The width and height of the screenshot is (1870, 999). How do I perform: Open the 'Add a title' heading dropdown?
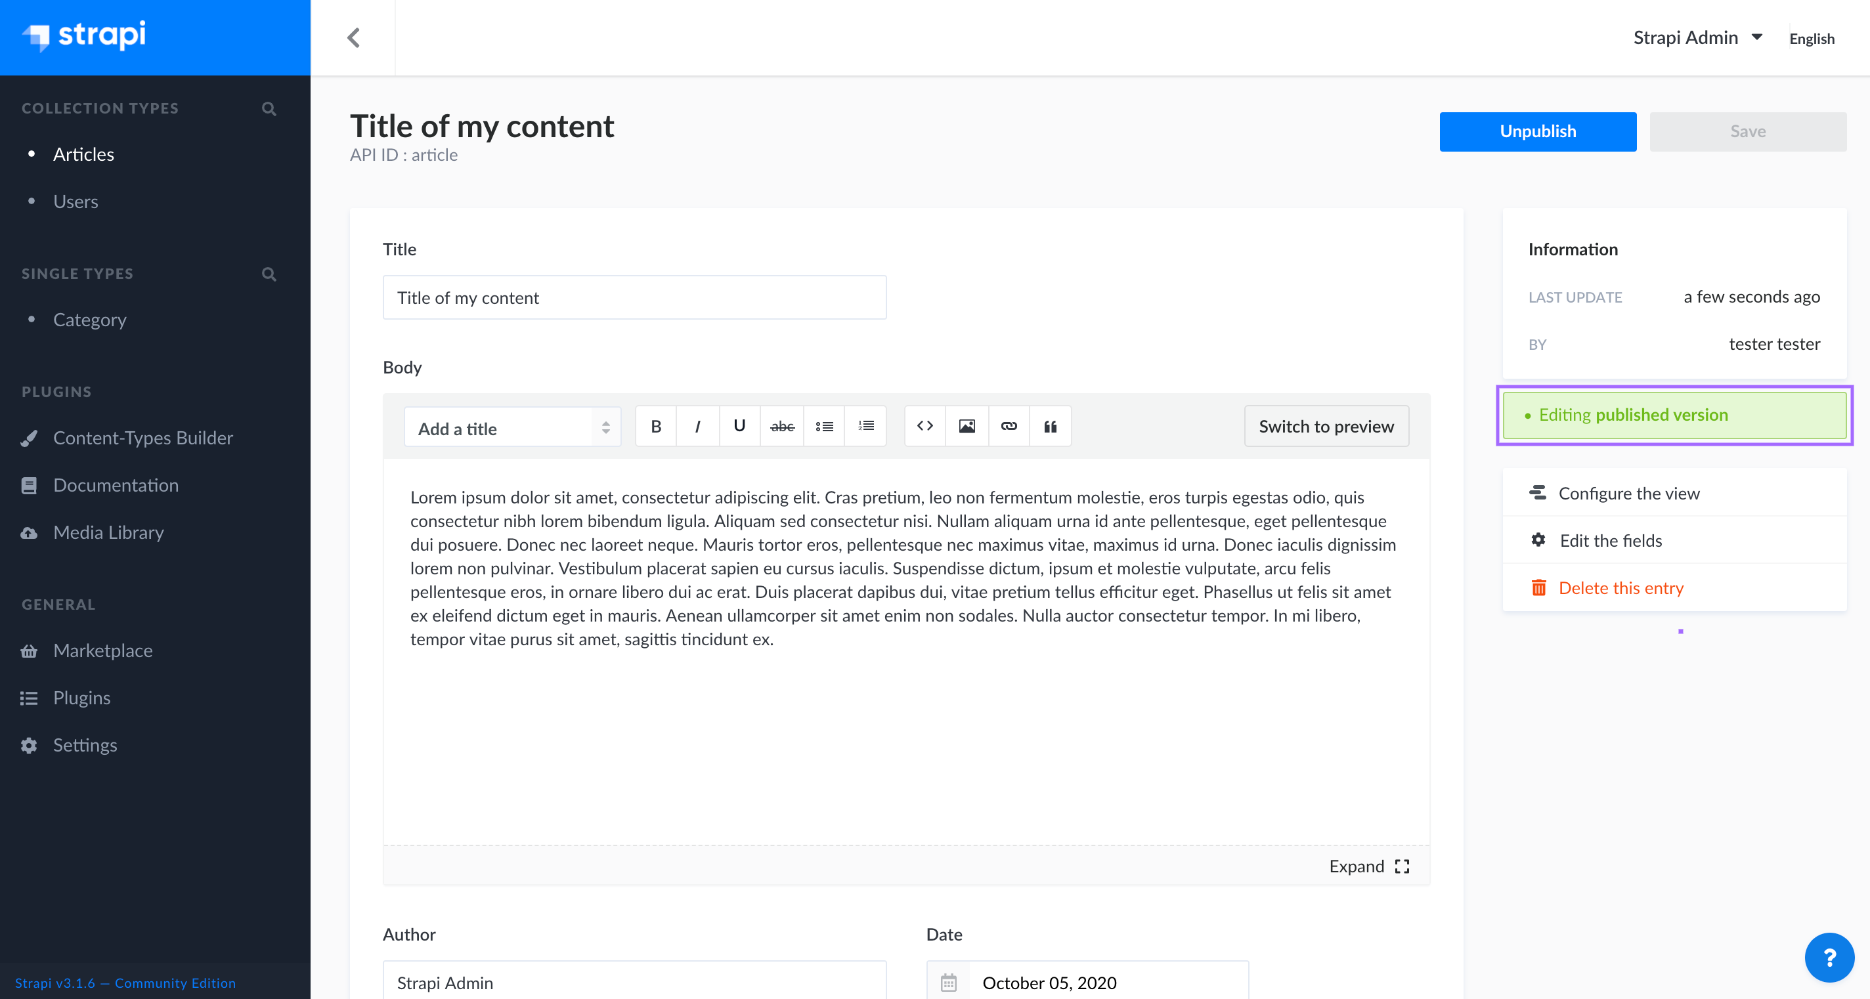click(x=513, y=428)
